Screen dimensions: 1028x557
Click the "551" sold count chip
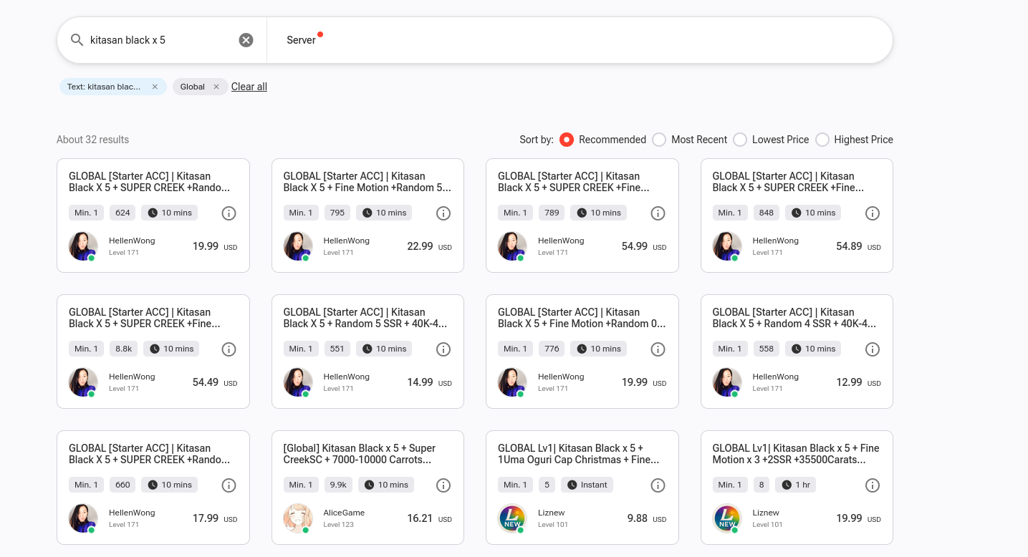pyautogui.click(x=337, y=349)
